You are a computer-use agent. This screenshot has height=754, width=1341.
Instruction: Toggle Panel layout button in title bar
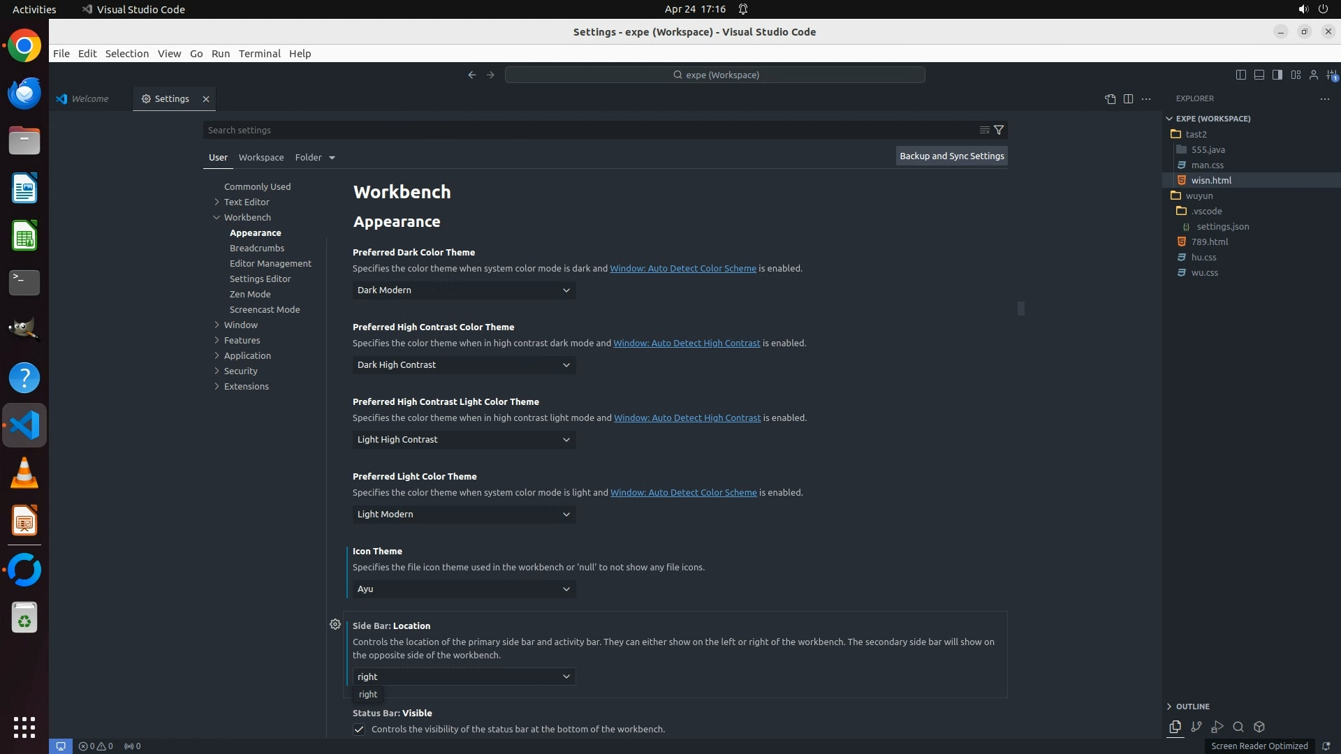coord(1259,75)
